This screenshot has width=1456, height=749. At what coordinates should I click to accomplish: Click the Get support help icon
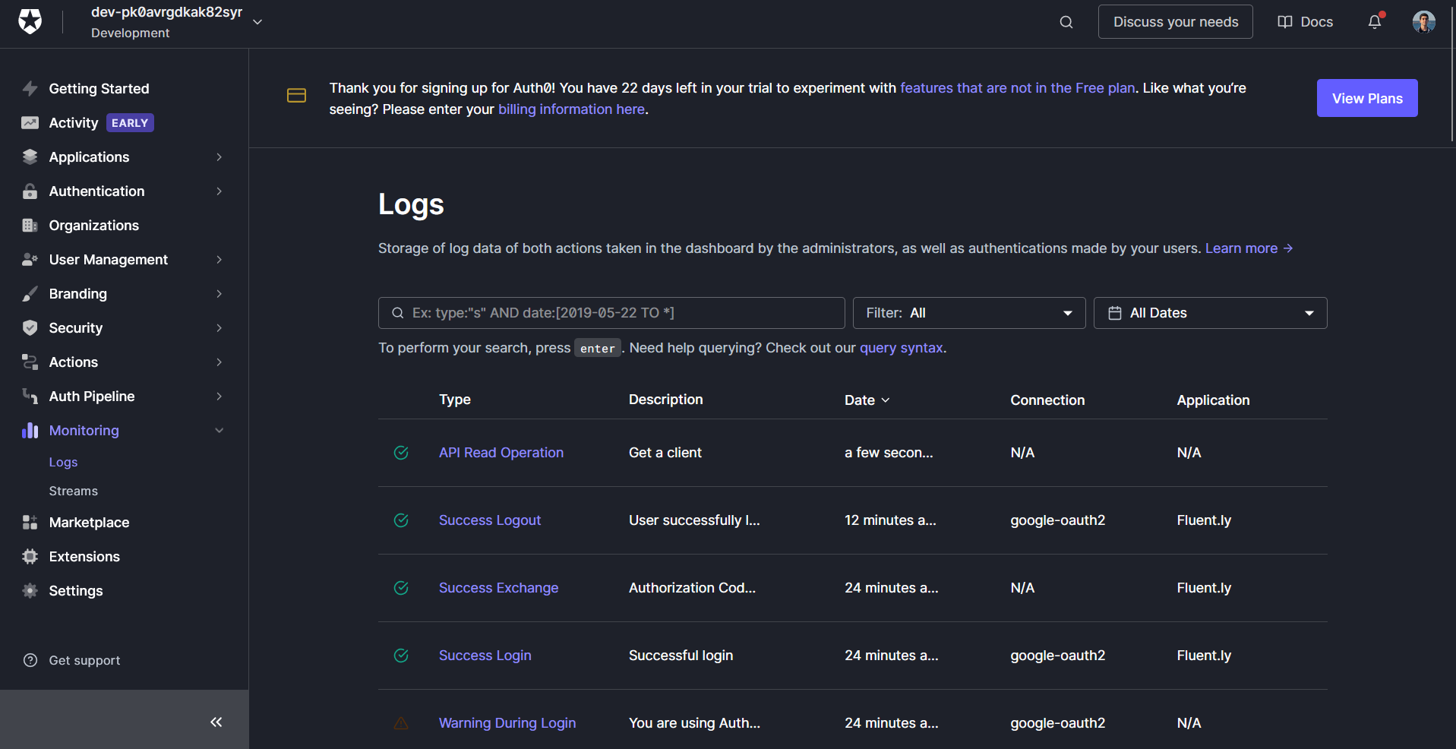30,660
